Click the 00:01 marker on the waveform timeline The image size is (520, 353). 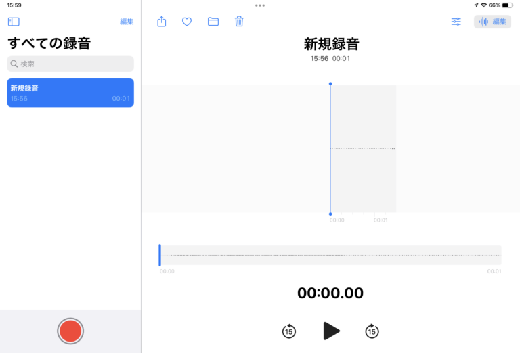click(381, 220)
